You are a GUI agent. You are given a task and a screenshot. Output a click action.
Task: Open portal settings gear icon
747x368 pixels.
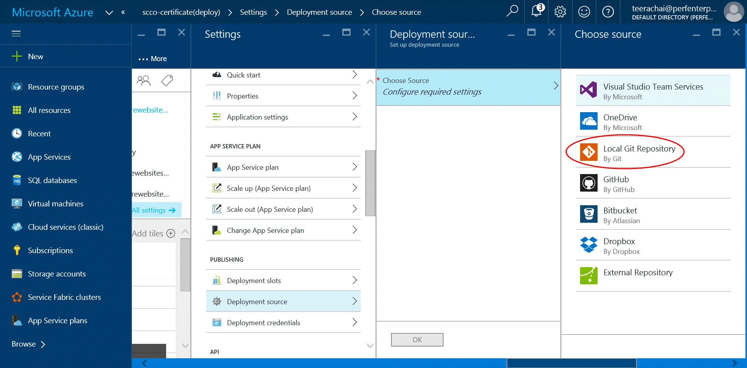pos(560,12)
